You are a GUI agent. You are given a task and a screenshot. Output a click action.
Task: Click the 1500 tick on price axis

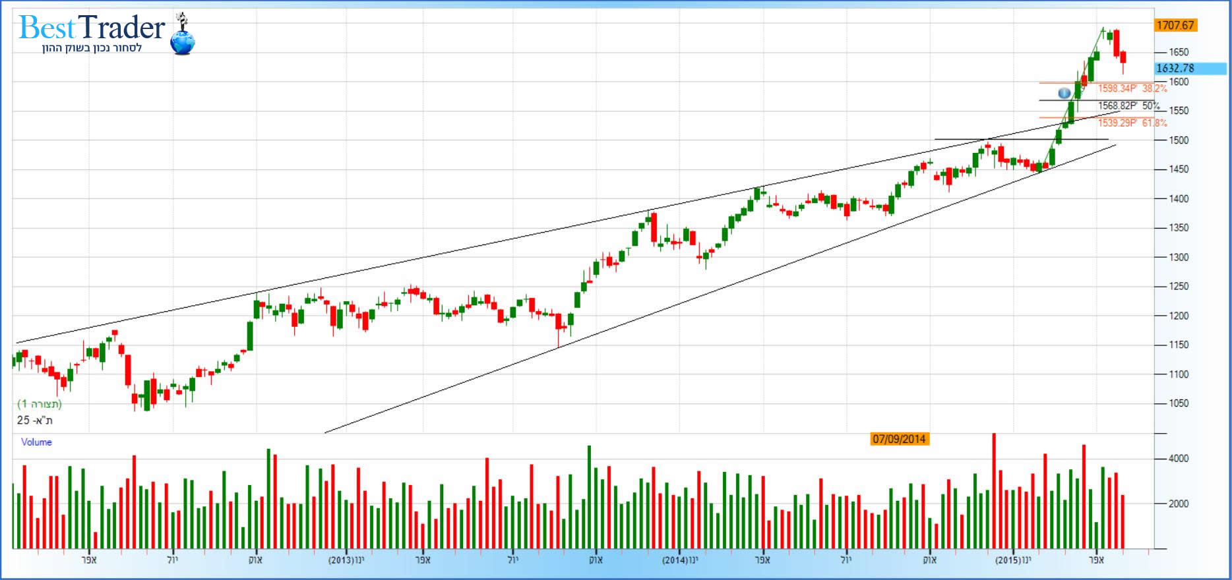tap(1179, 140)
